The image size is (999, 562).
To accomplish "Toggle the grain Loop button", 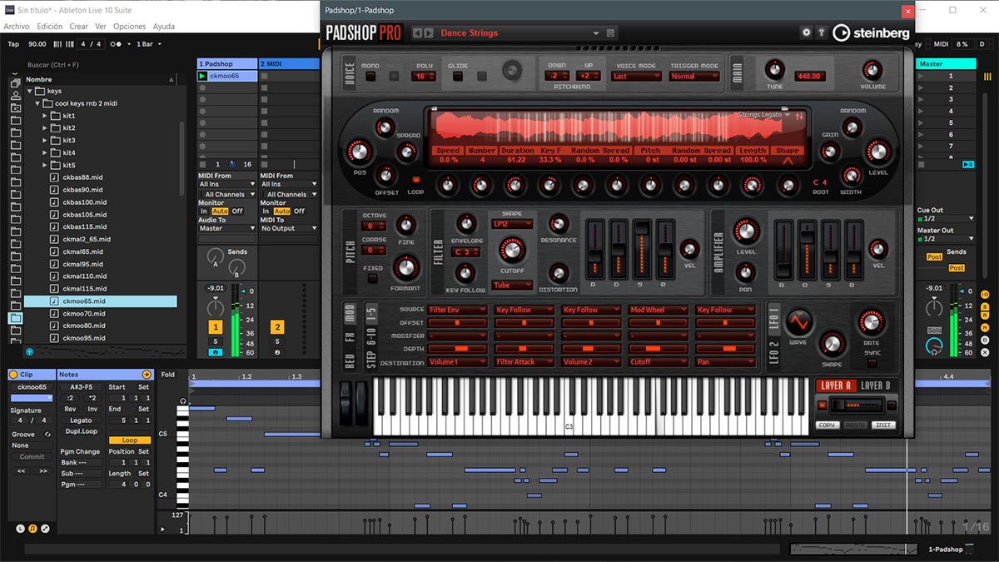I will point(415,180).
